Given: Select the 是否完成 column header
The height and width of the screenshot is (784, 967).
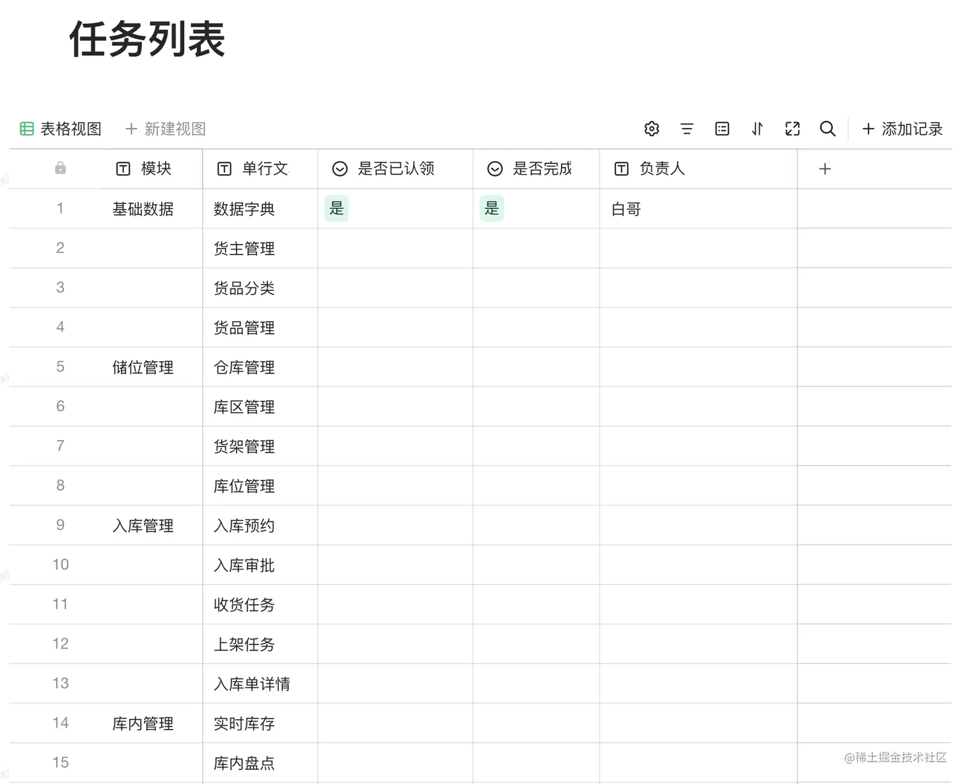Looking at the screenshot, I should click(537, 169).
